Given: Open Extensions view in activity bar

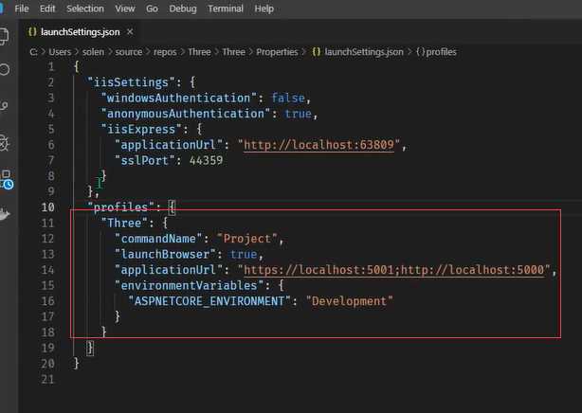Looking at the screenshot, I should tap(7, 179).
